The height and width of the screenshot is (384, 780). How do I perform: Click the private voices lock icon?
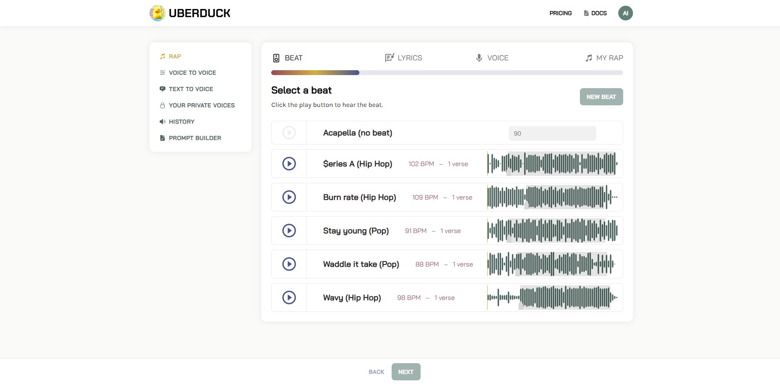[163, 105]
